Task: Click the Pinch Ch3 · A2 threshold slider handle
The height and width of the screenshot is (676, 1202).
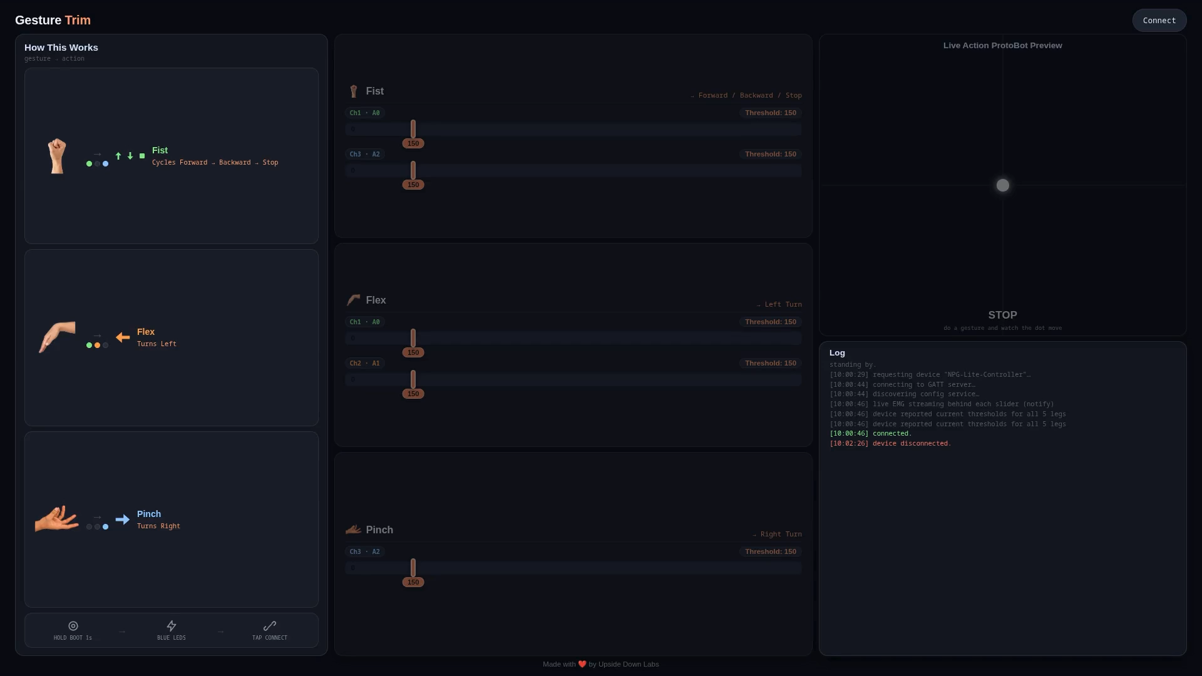Action: coord(413,568)
